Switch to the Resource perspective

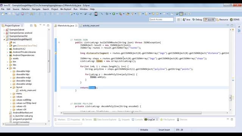(222, 20)
